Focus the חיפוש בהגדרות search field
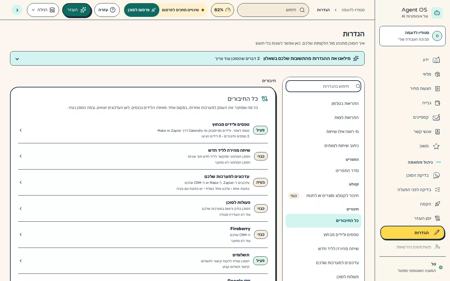Screen dimensions: 450x281 click(x=323, y=86)
